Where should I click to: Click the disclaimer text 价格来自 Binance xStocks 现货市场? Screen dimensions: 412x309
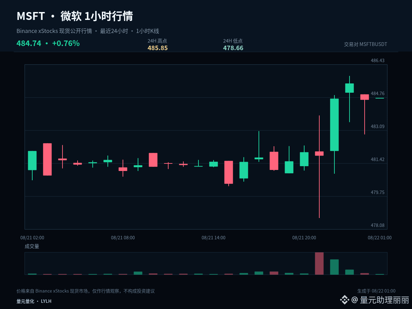(x=51, y=291)
